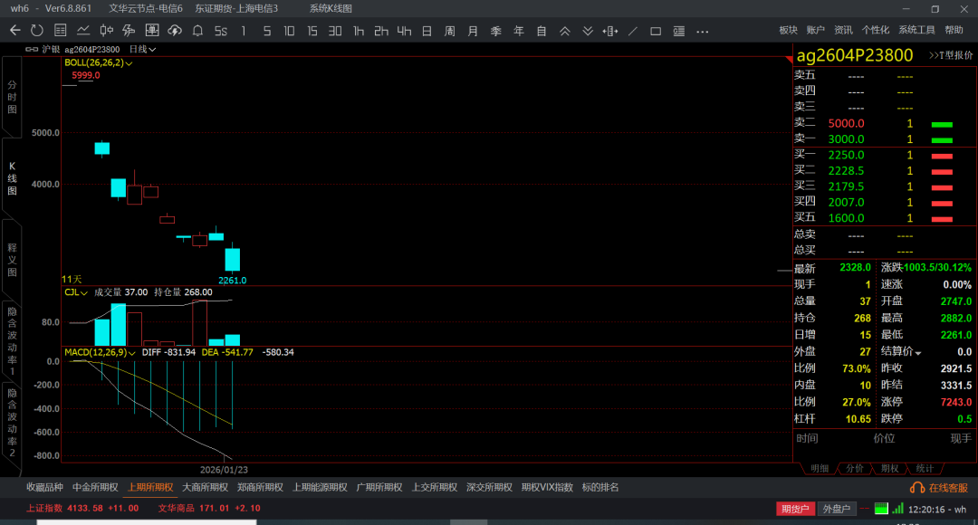The width and height of the screenshot is (978, 525).
Task: Click the green connection status icon
Action: coord(881,509)
